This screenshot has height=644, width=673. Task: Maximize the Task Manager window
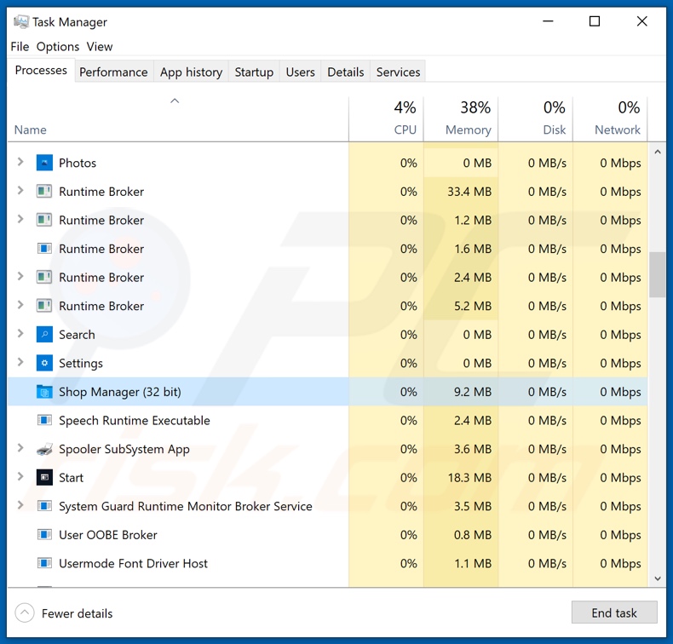pyautogui.click(x=595, y=21)
